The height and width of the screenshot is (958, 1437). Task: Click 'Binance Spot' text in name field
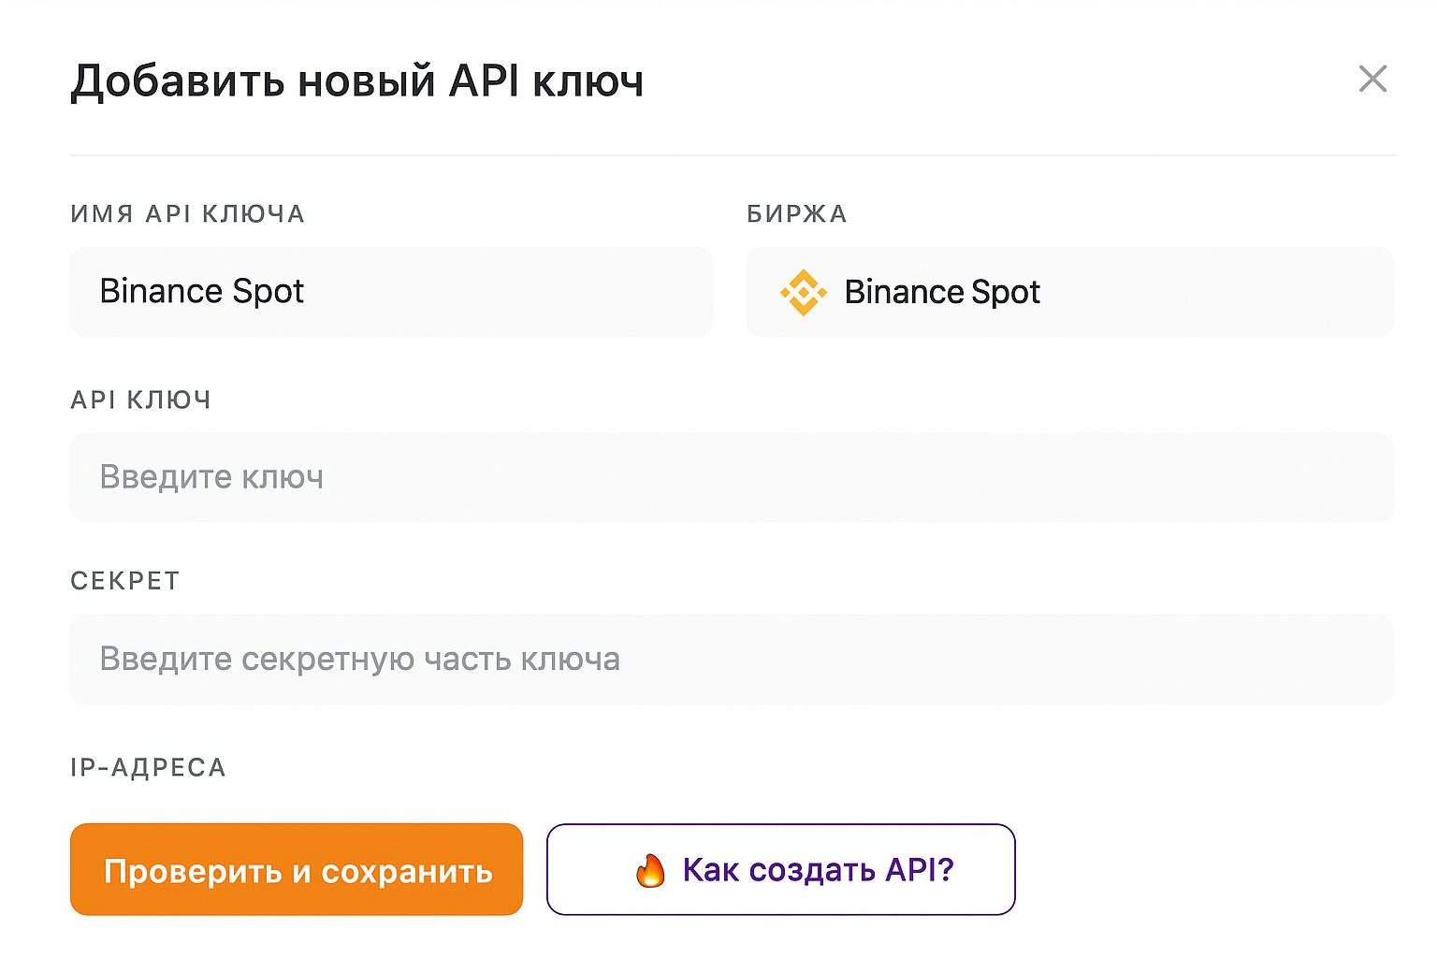coord(202,292)
